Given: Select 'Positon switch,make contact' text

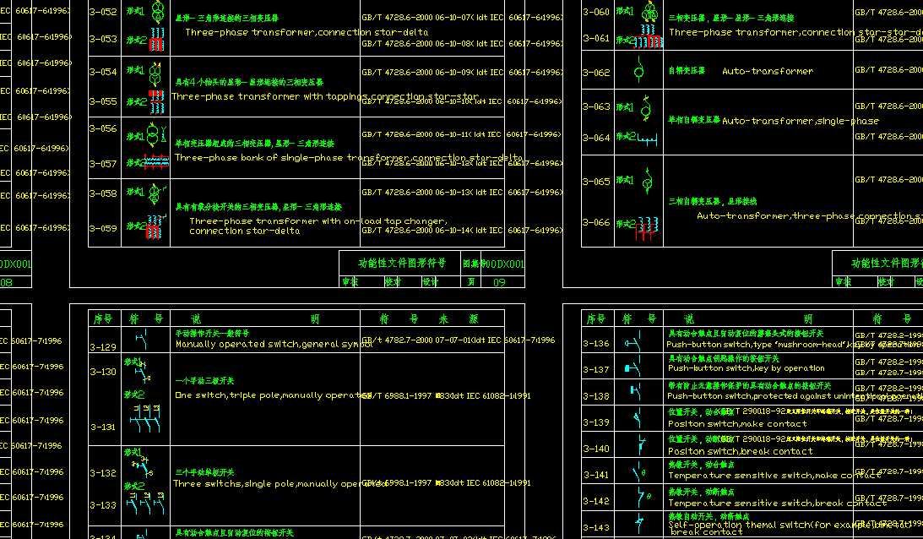Looking at the screenshot, I should coord(737,423).
